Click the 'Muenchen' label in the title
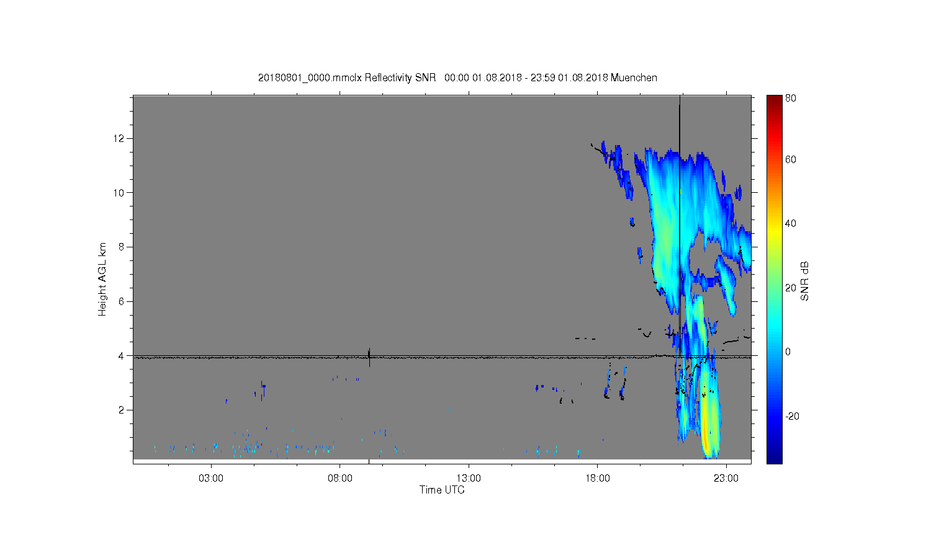Image resolution: width=931 pixels, height=558 pixels. (634, 78)
